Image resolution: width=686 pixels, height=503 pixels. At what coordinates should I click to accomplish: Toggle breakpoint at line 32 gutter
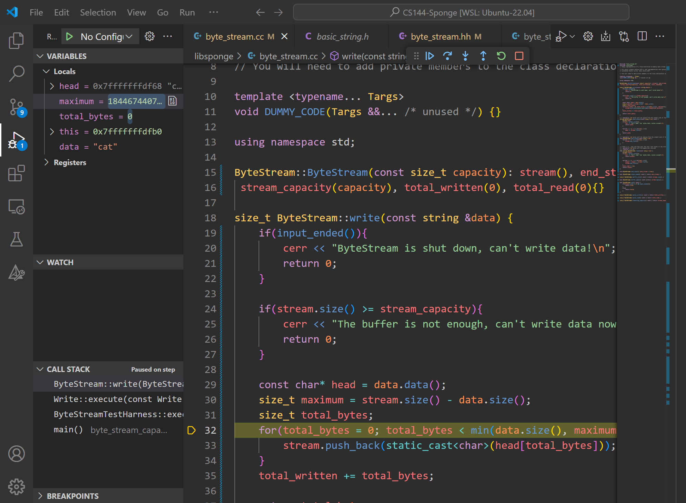pos(191,430)
